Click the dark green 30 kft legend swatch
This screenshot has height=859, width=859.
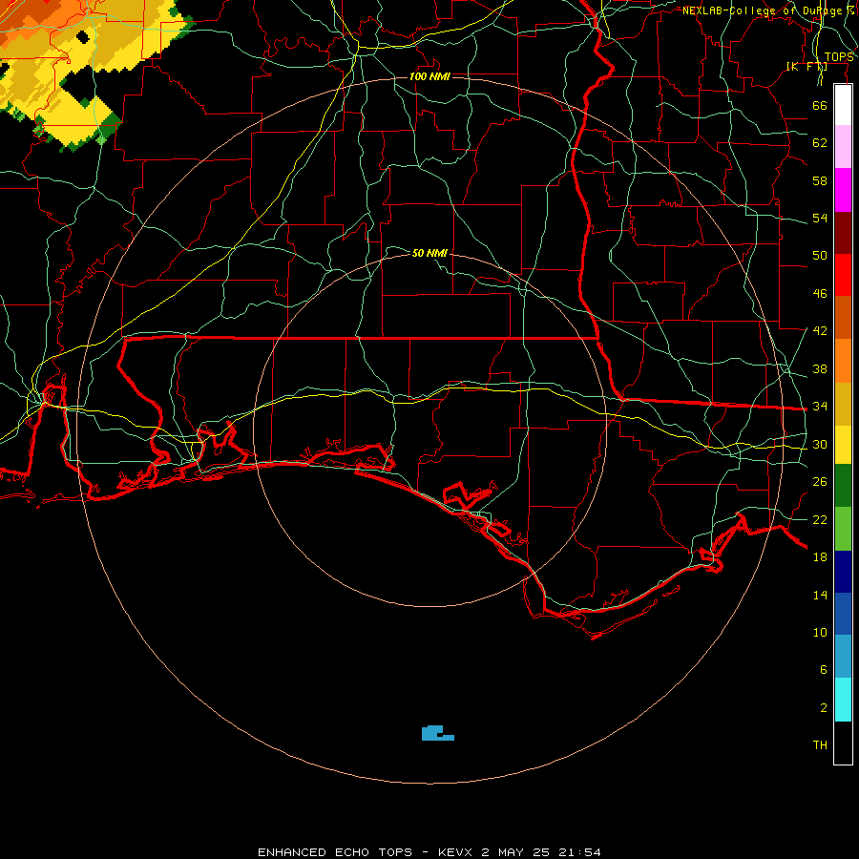pyautogui.click(x=843, y=486)
